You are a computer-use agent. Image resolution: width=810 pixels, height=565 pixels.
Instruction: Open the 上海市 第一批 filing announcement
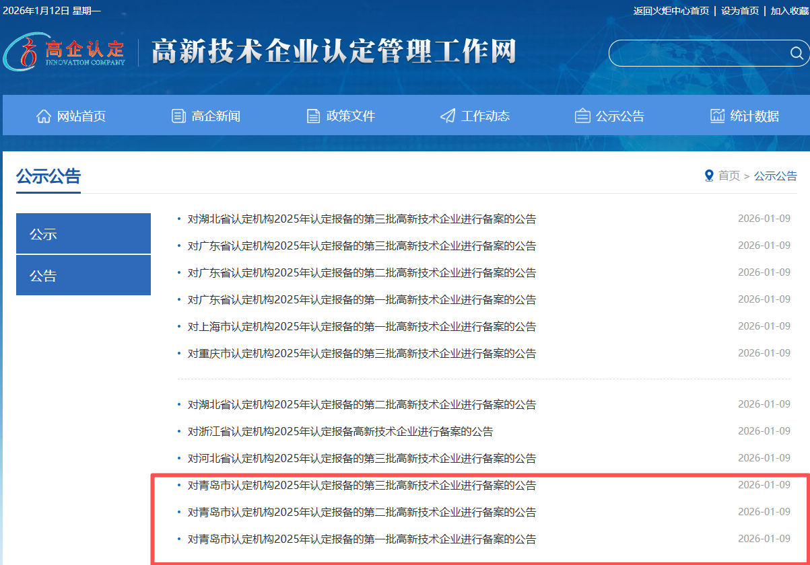(x=362, y=327)
